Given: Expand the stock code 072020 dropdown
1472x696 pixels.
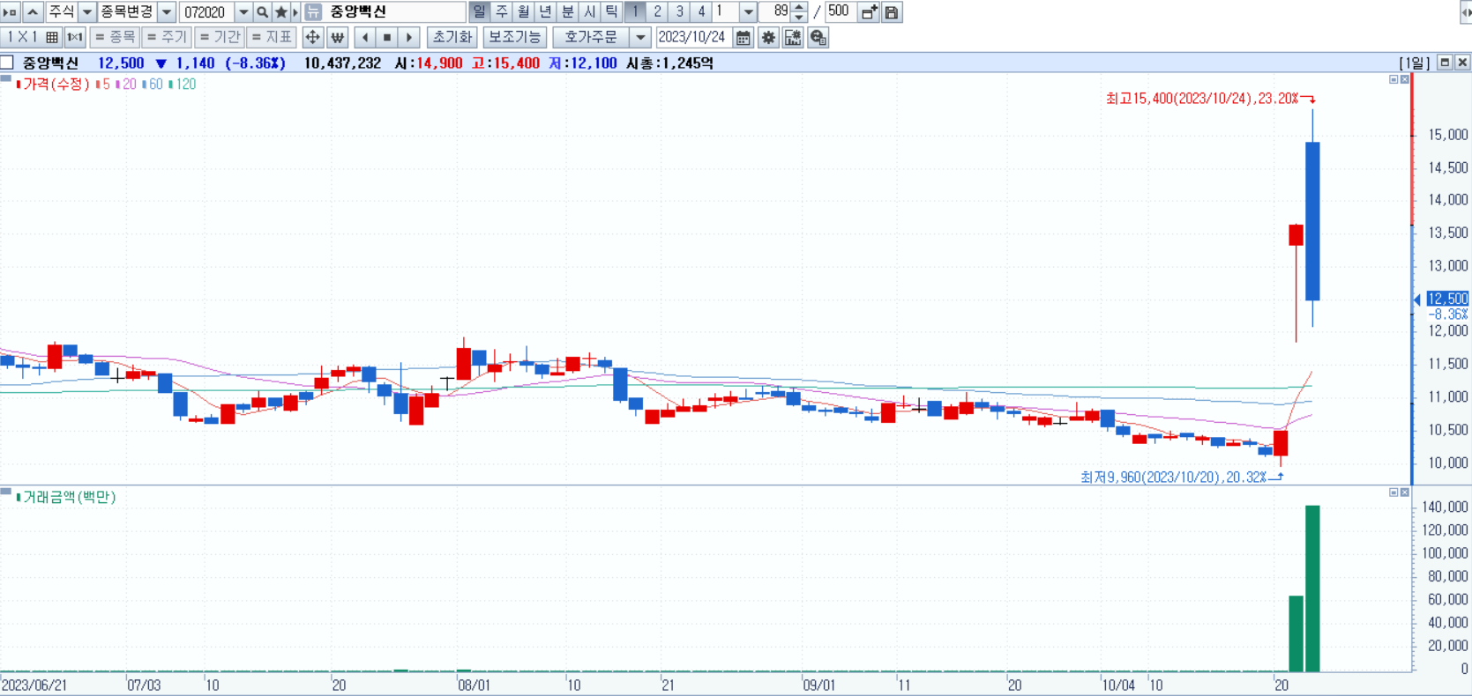Looking at the screenshot, I should click(243, 12).
